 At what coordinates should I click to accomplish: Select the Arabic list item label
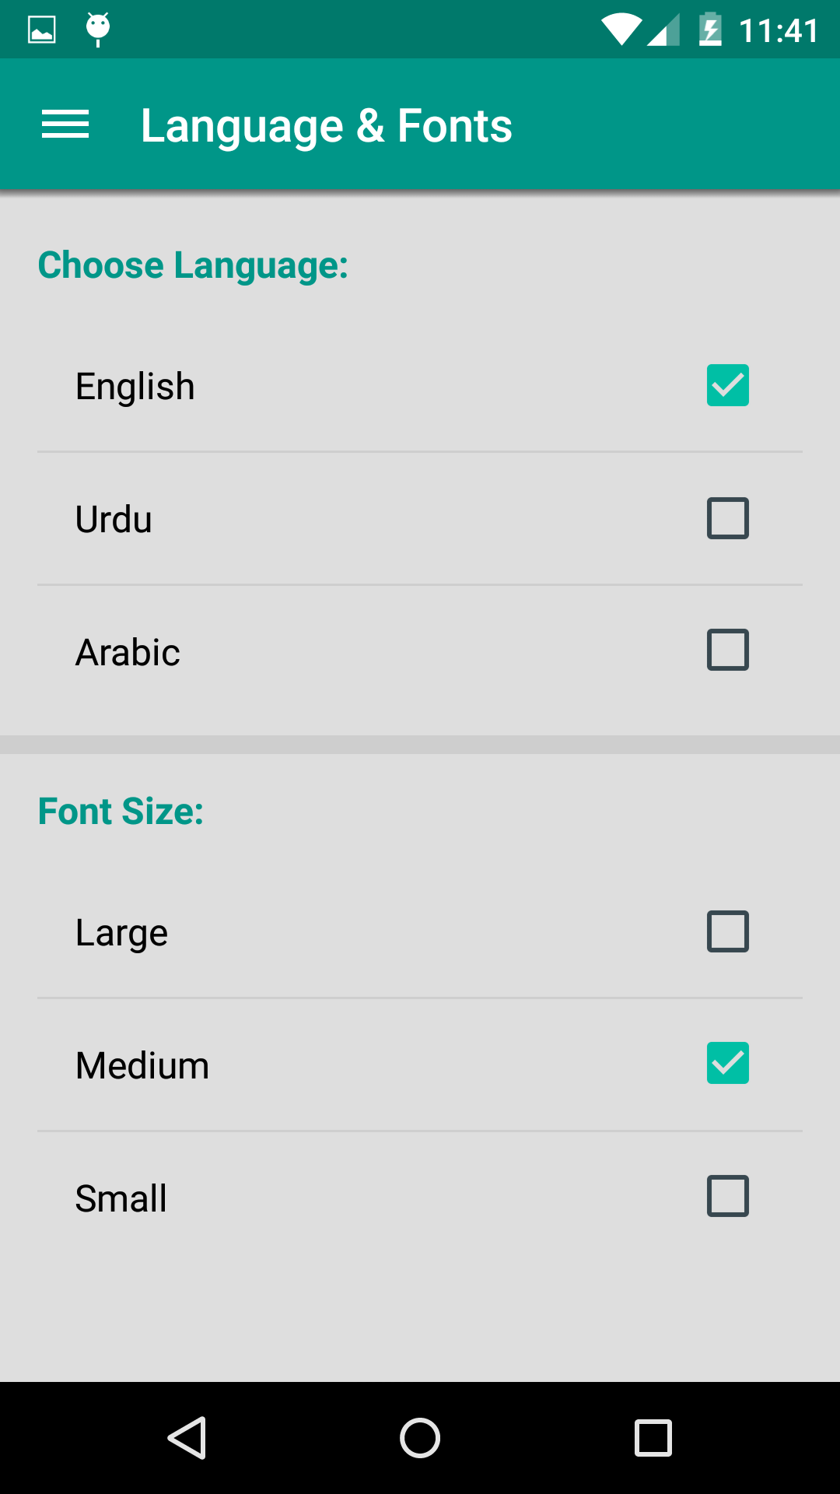[128, 652]
